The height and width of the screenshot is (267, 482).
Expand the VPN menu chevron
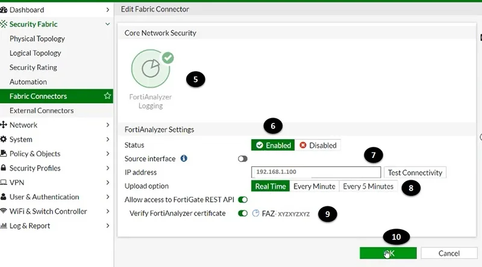coord(108,183)
